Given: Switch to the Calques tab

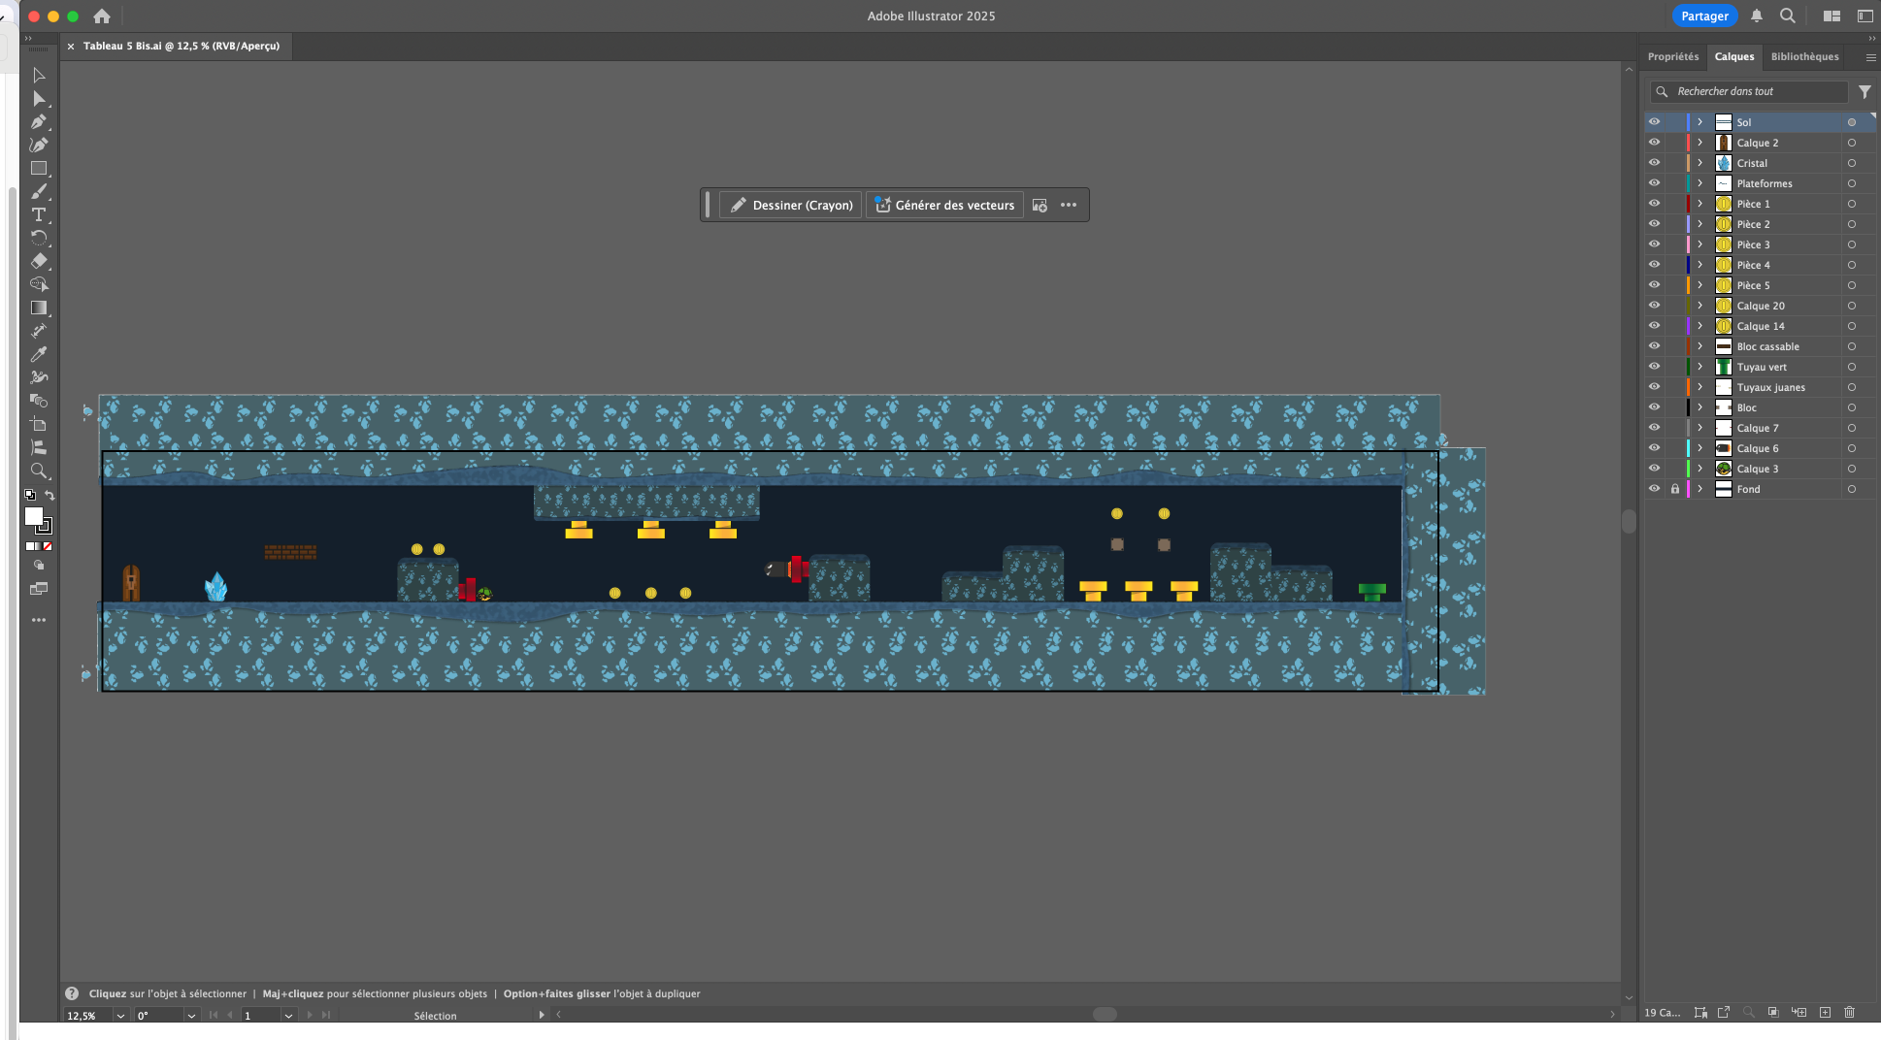Looking at the screenshot, I should coord(1734,56).
